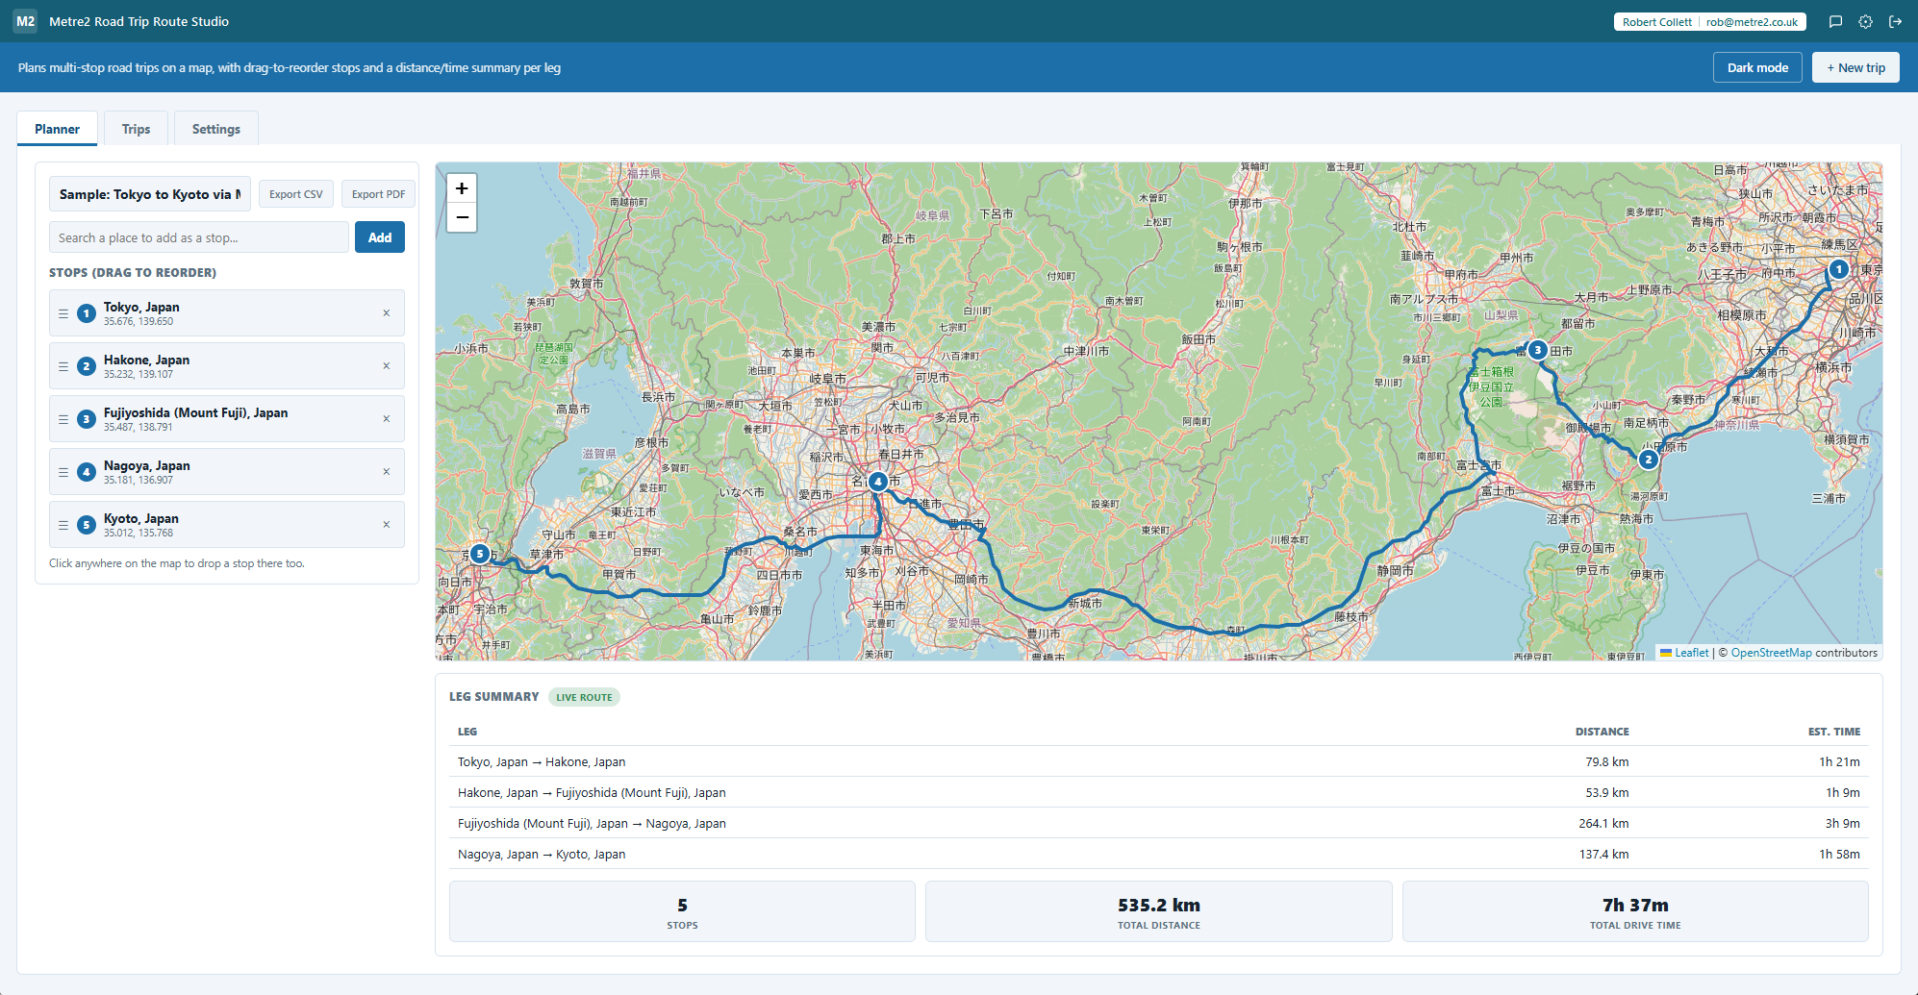
Task: Open the settings gear icon in header
Action: (1865, 21)
